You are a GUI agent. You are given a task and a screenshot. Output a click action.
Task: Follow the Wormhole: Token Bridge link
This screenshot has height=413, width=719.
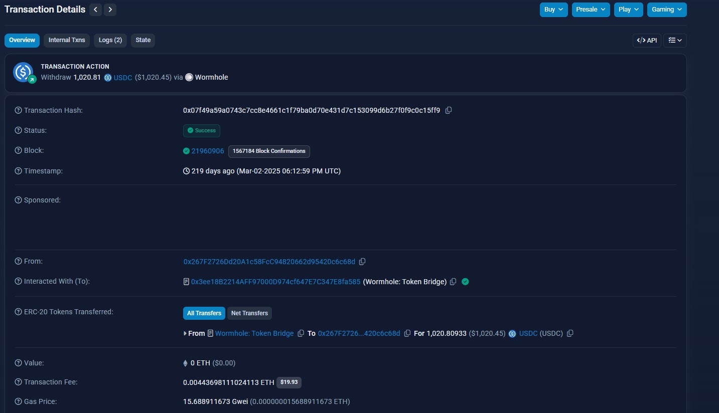coord(254,333)
